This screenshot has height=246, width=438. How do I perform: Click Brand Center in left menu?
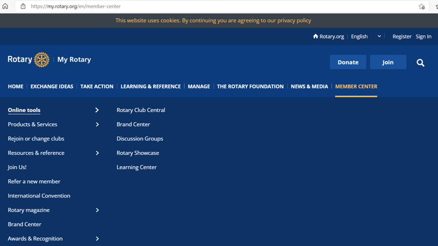click(24, 224)
